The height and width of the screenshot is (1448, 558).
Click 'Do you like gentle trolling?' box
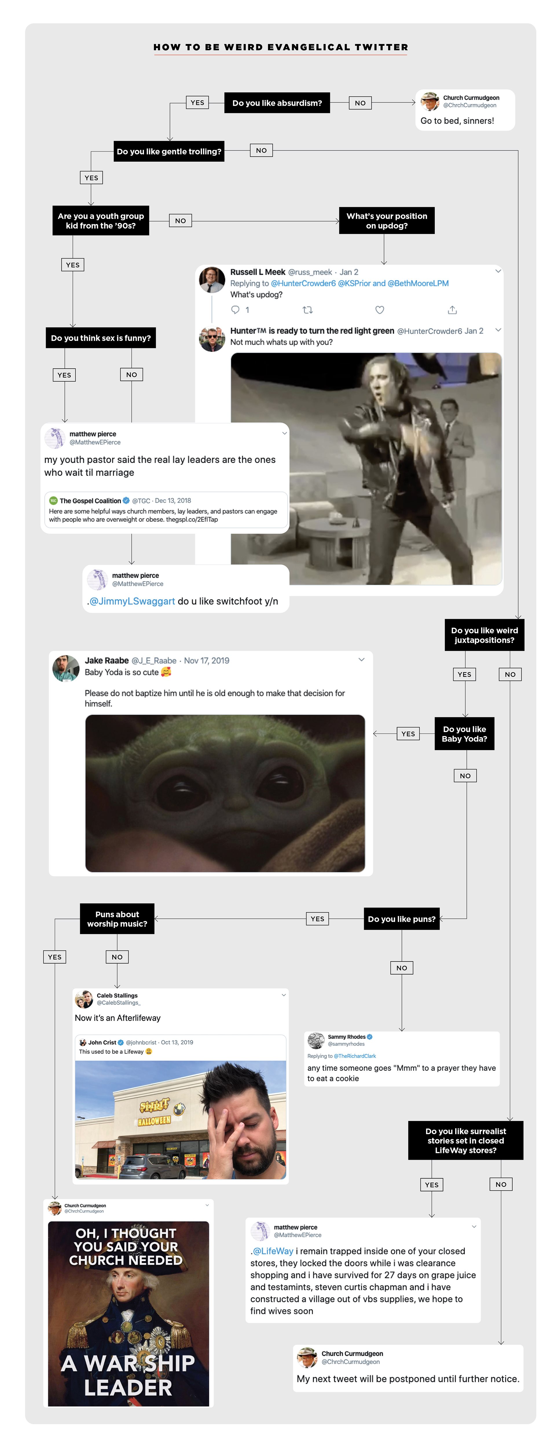[x=169, y=151]
